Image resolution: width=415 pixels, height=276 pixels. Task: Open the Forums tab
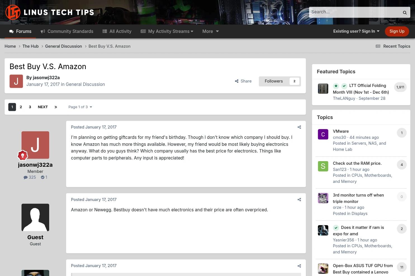coord(20,32)
